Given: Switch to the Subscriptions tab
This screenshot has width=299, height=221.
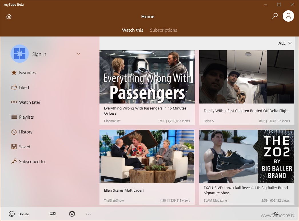Looking at the screenshot, I should coord(164,30).
